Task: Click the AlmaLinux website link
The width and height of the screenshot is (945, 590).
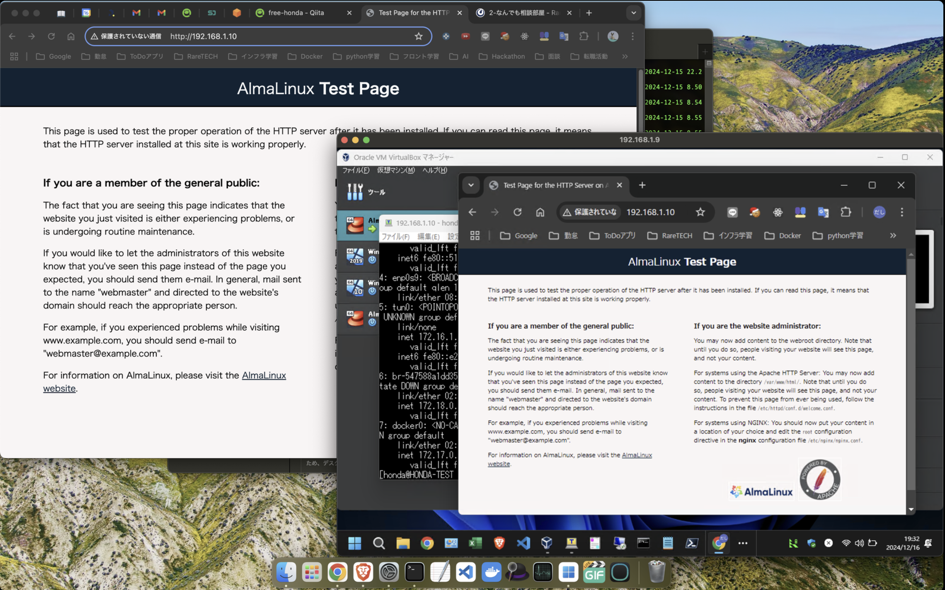Action: (264, 375)
